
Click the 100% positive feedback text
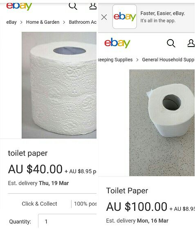coord(85,204)
